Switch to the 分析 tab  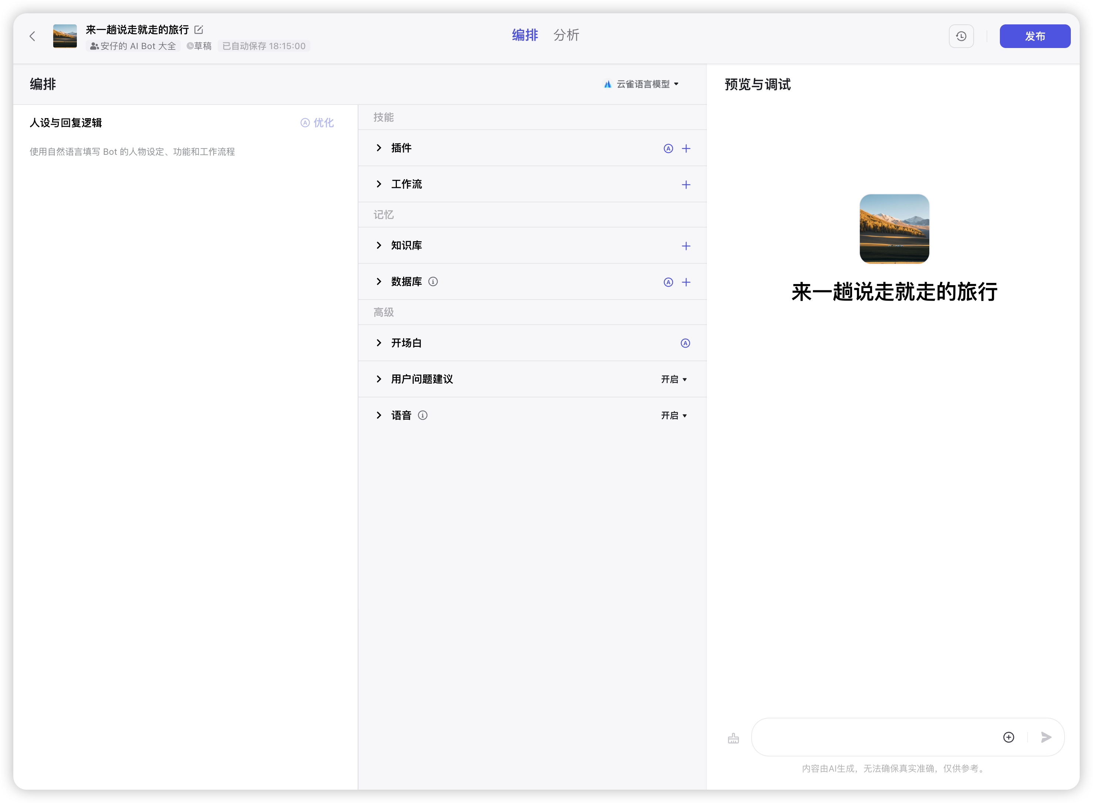pos(566,35)
